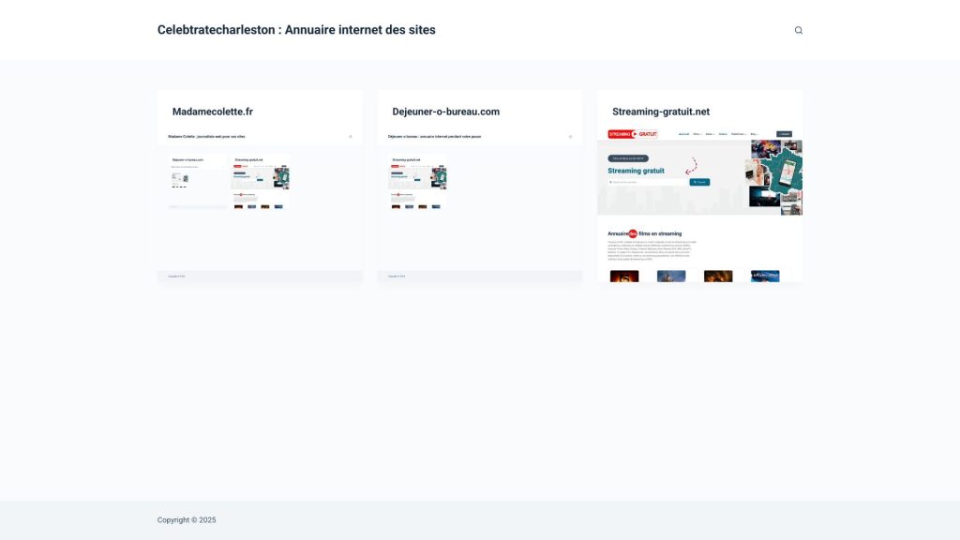Click the small search icon in Dejeuner-o-bureau preview
Image resolution: width=960 pixels, height=540 pixels.
[570, 136]
